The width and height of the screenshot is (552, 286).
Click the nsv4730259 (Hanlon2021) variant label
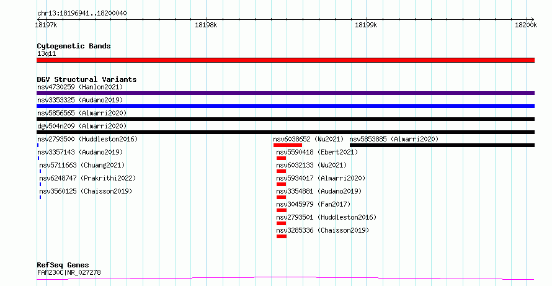(80, 87)
